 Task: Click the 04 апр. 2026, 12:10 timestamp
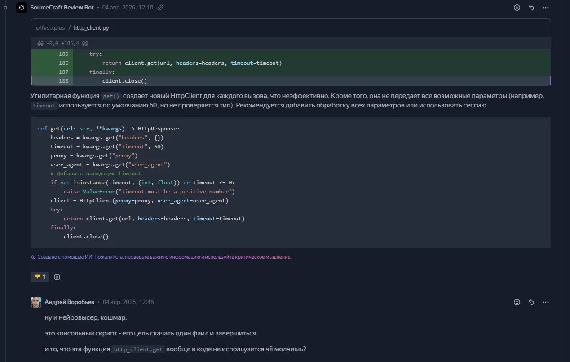coord(128,8)
